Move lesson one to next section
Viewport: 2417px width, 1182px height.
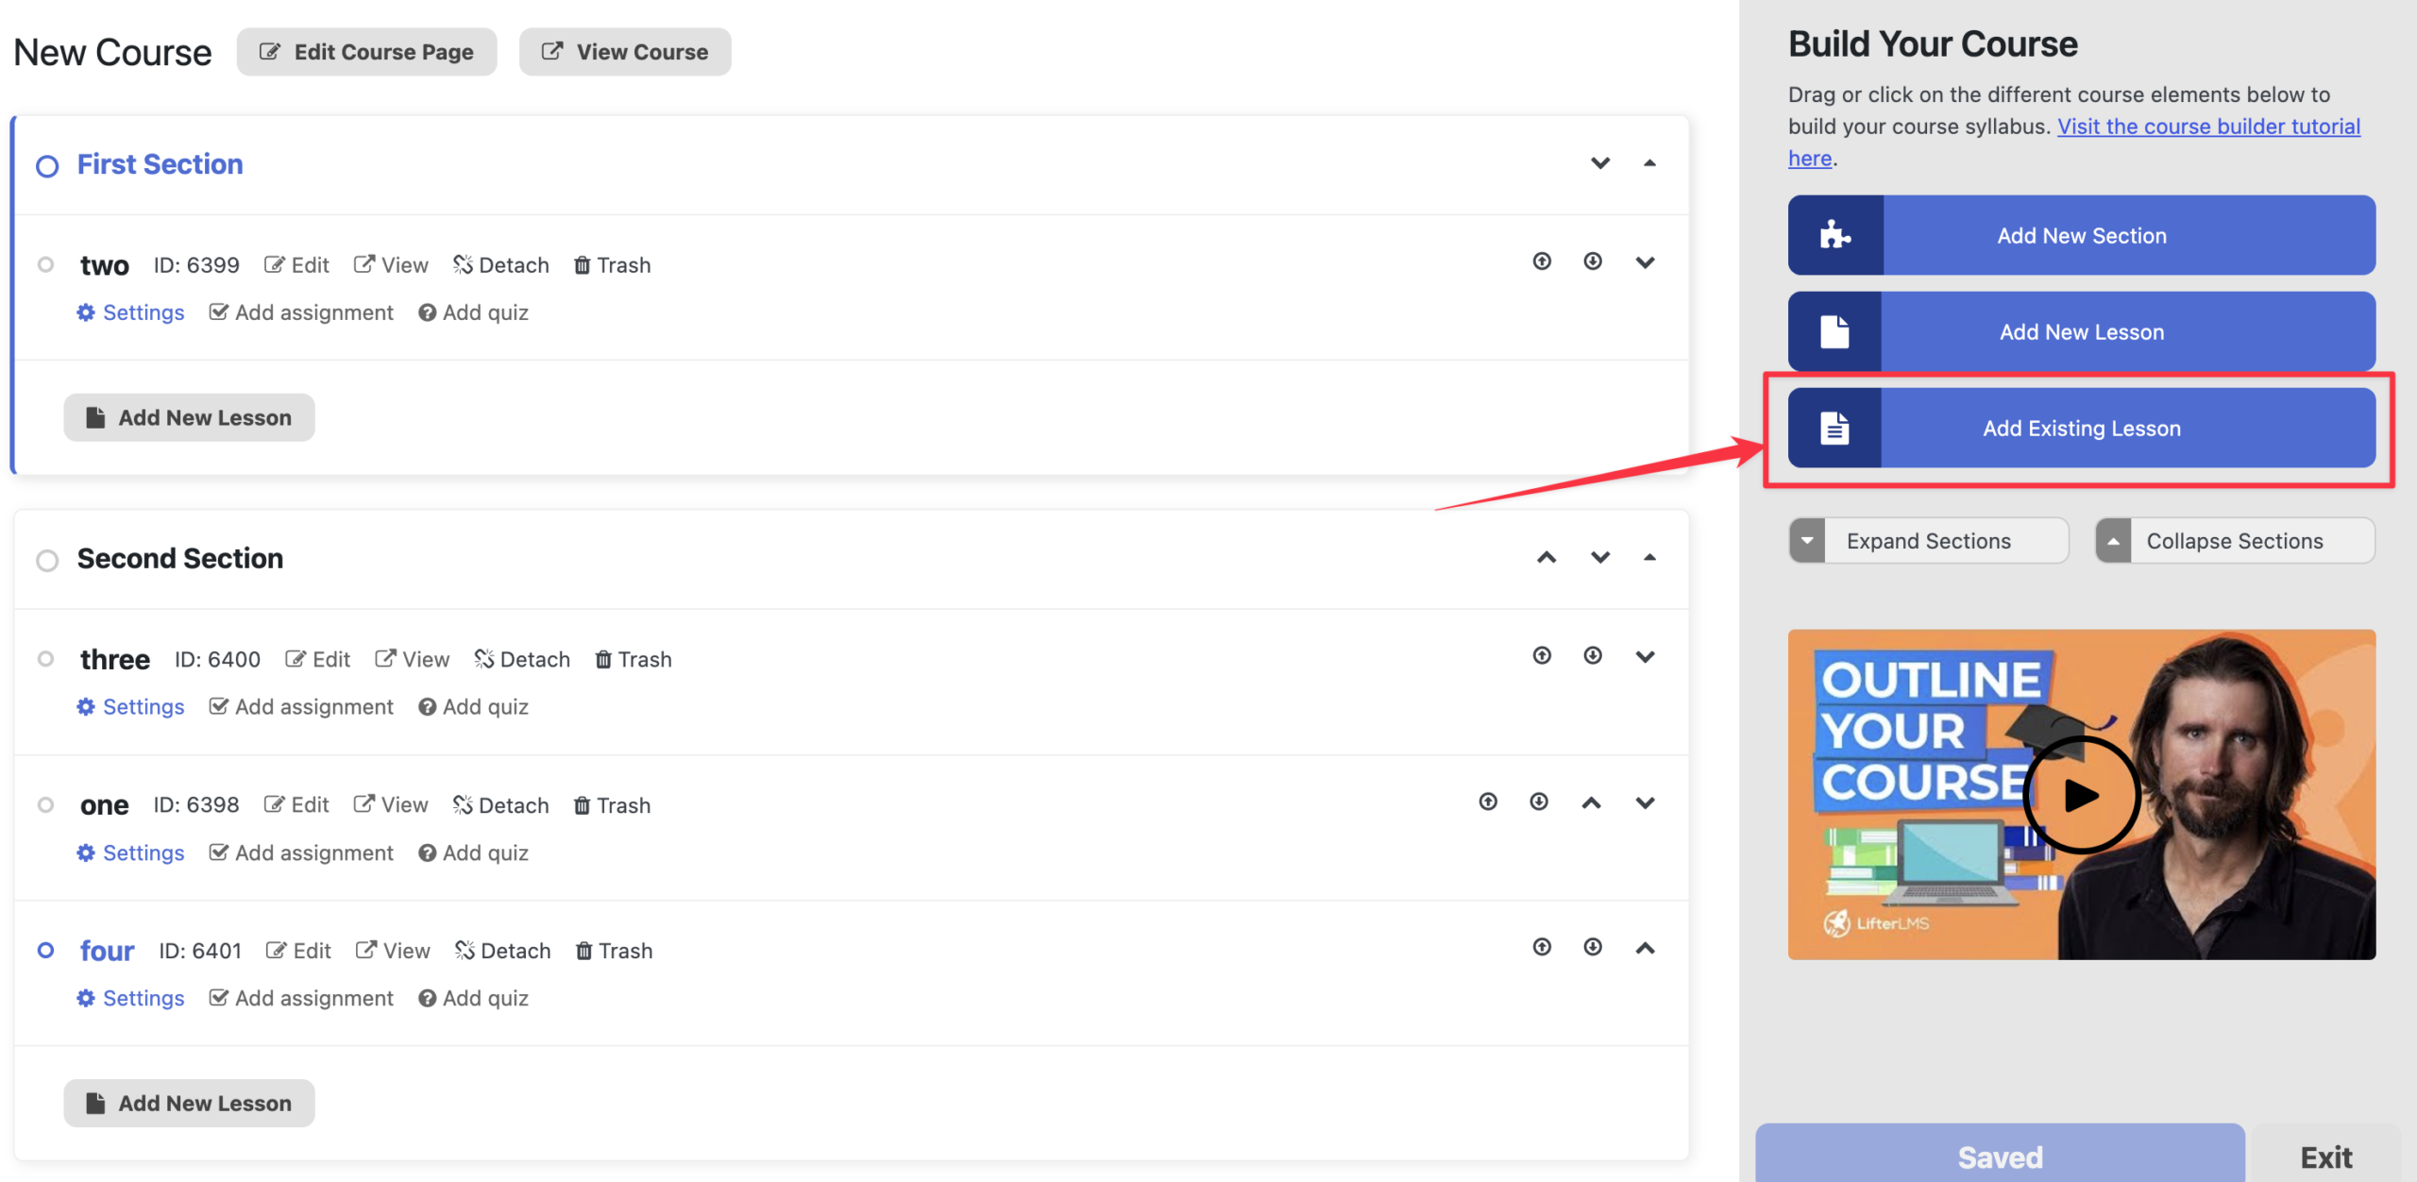click(1539, 802)
